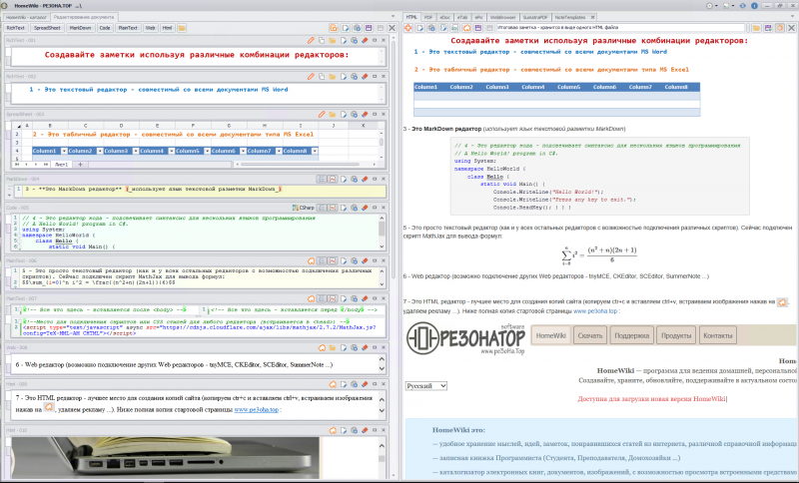Click the PlainText add-editor button
The width and height of the screenshot is (799, 483).
tap(128, 28)
